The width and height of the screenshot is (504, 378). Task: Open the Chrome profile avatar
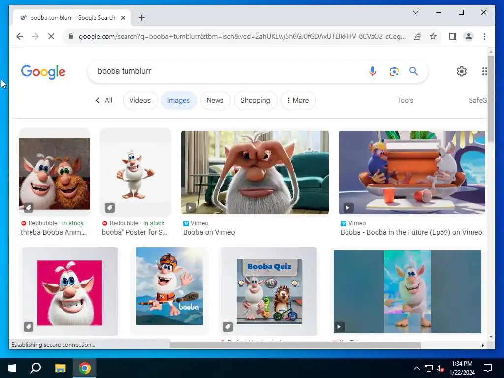coord(469,36)
